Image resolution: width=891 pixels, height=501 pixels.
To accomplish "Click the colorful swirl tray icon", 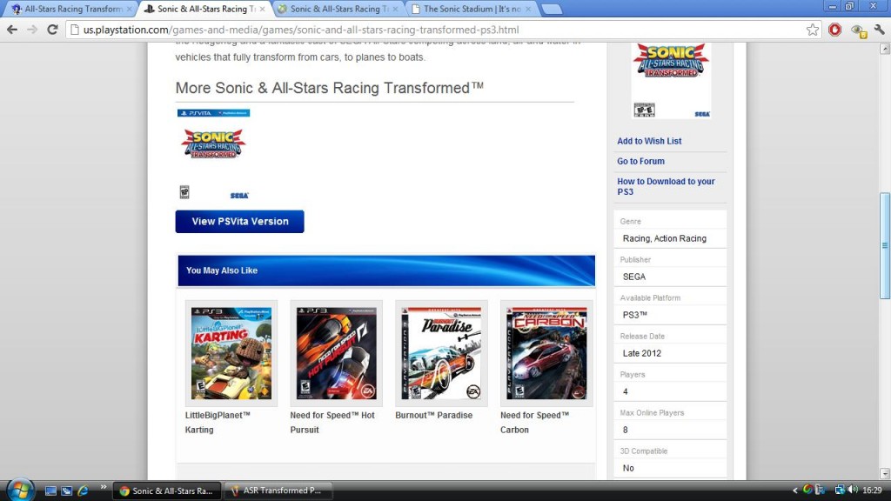I will click(807, 490).
